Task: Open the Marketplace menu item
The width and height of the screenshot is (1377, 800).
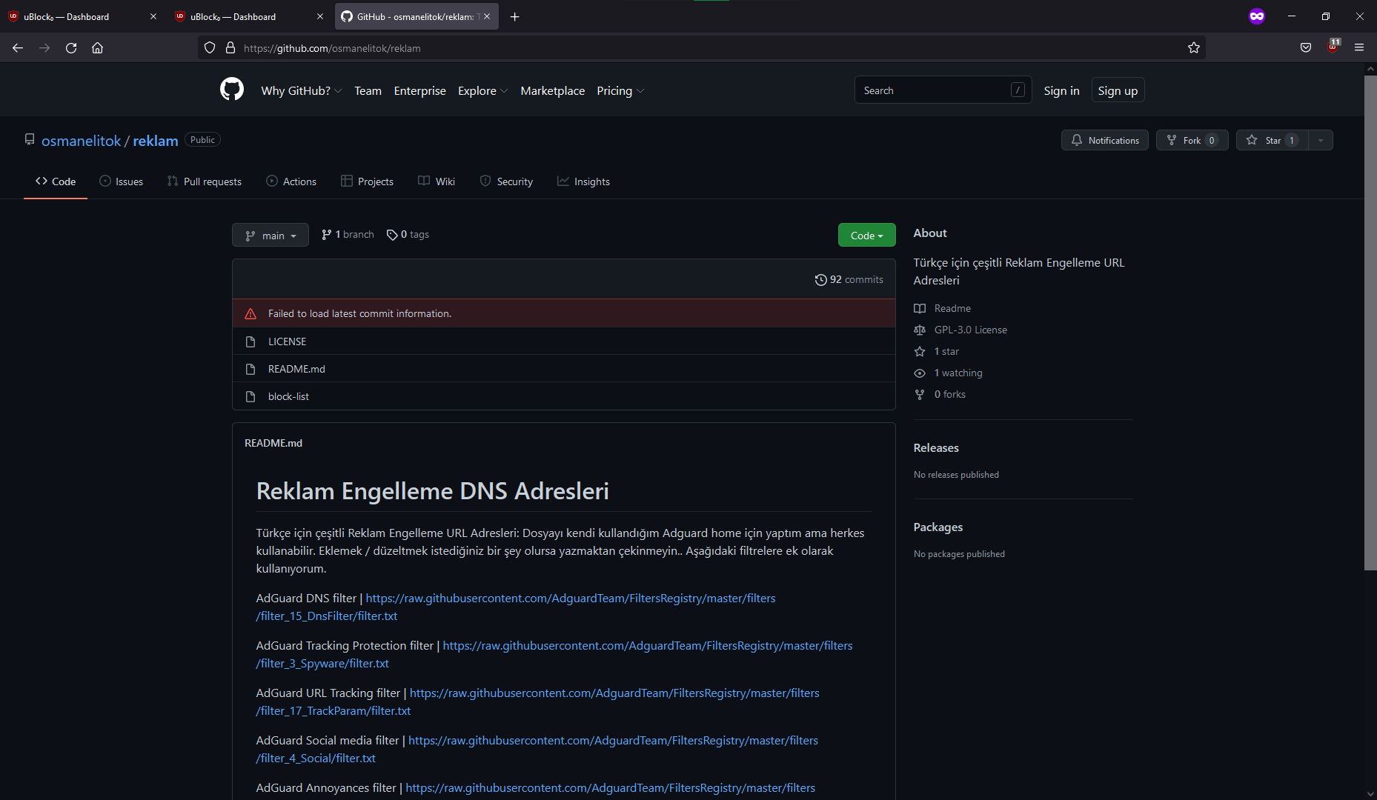Action: (552, 90)
